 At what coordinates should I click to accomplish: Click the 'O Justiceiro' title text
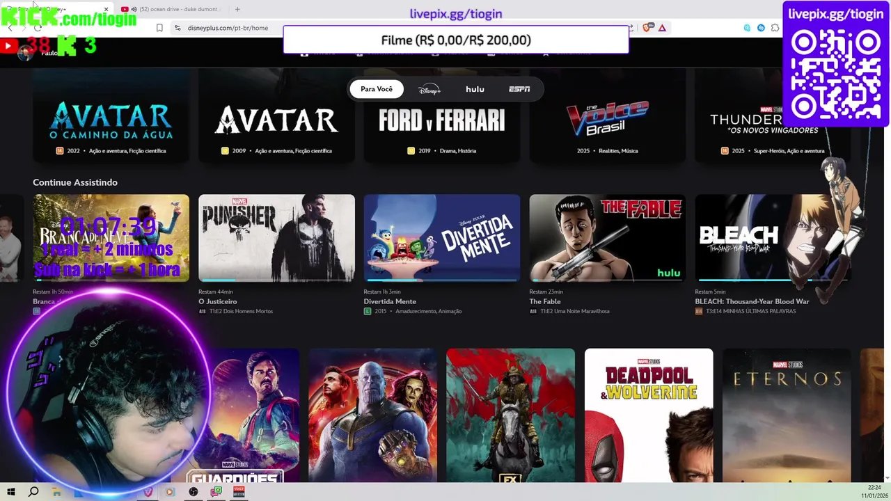[217, 301]
